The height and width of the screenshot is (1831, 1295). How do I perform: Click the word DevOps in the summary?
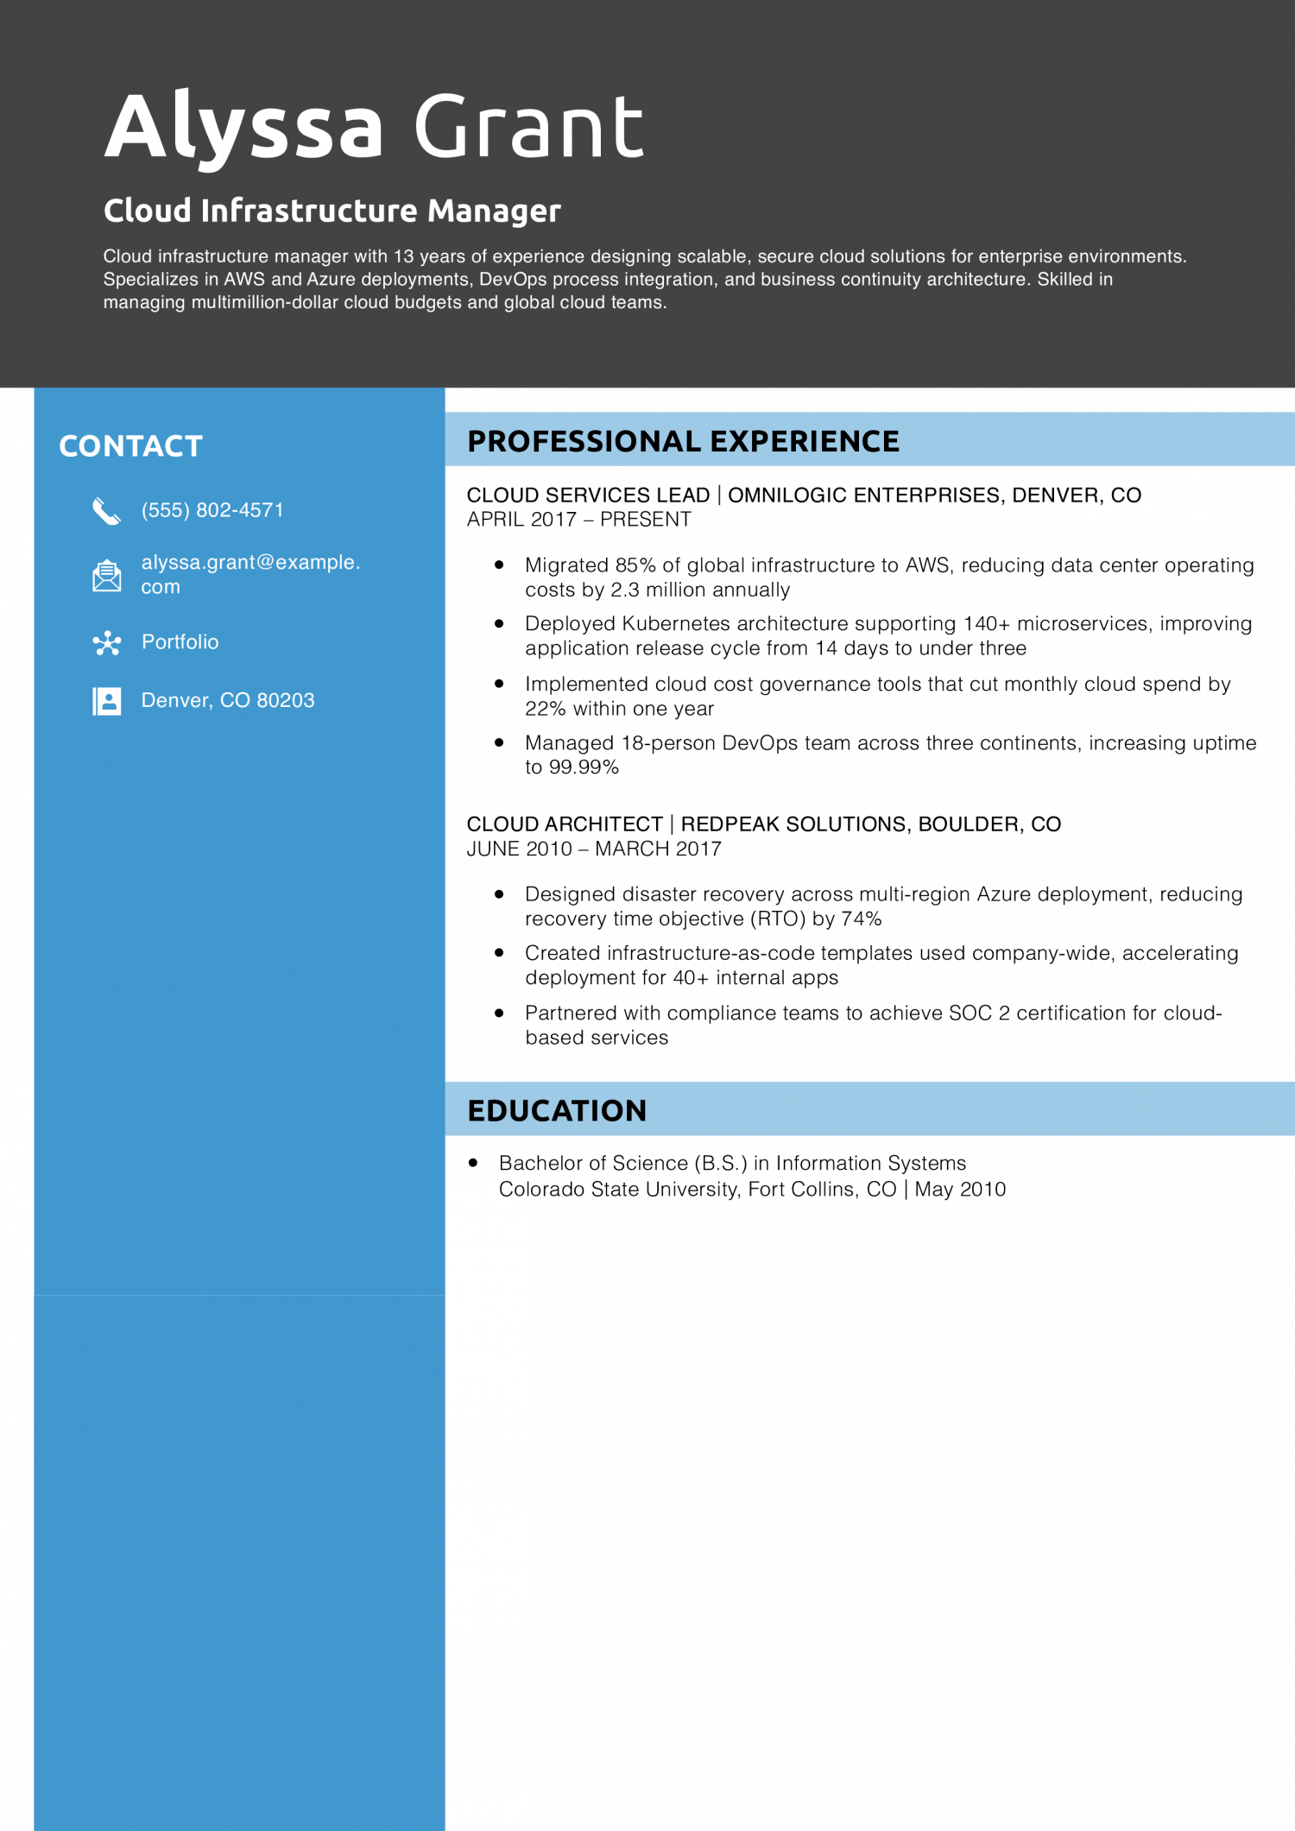pyautogui.click(x=512, y=280)
